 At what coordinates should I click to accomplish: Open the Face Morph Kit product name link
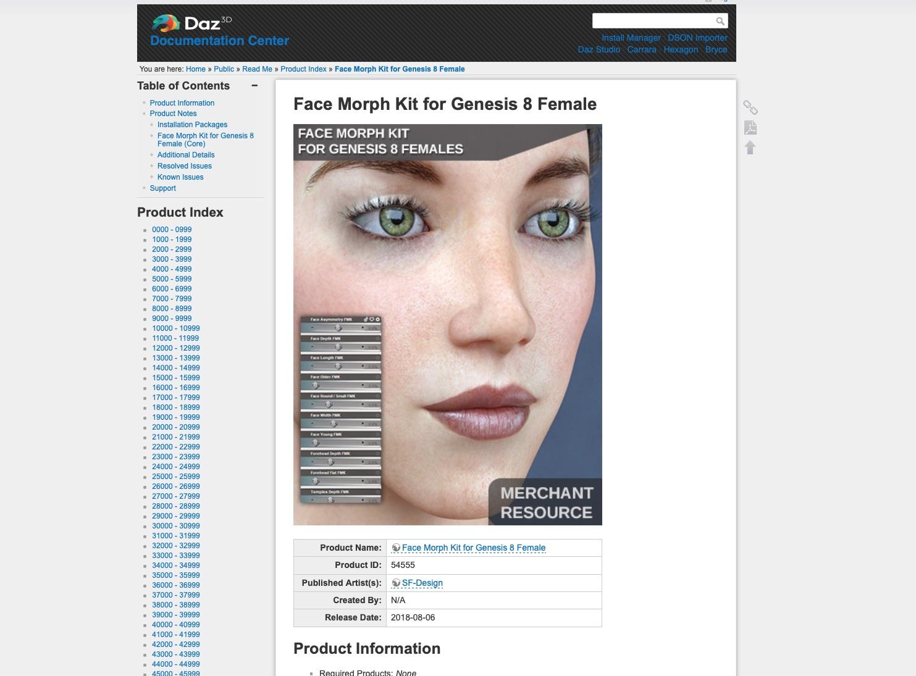coord(474,548)
